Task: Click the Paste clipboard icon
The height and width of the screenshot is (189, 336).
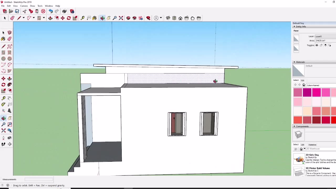Action: [x=37, y=11]
